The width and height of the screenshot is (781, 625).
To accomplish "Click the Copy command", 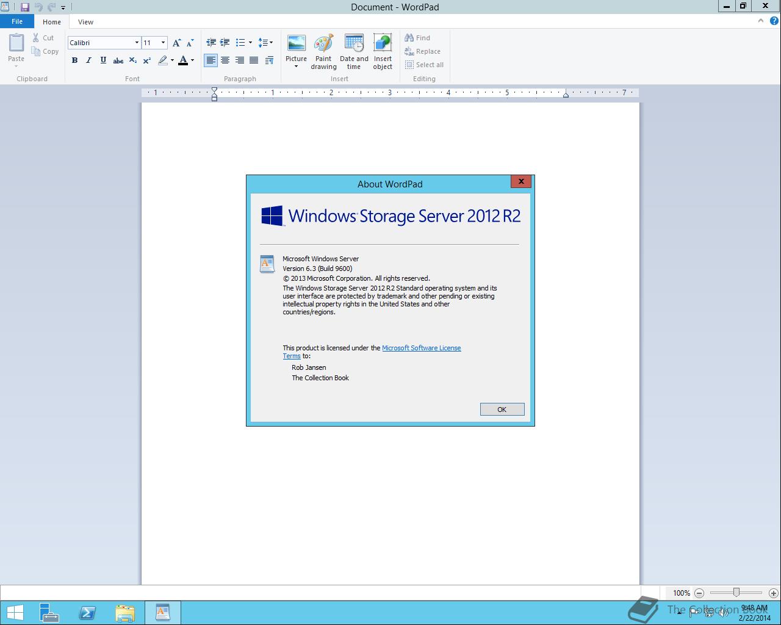I will coord(45,51).
